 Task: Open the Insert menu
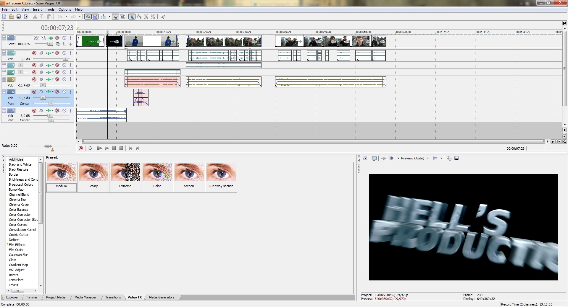pos(37,9)
